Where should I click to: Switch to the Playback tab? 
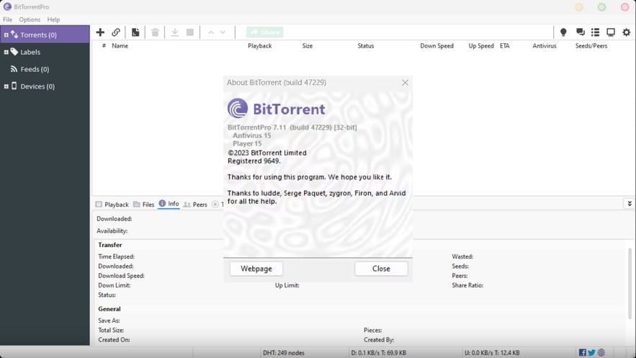[112, 205]
